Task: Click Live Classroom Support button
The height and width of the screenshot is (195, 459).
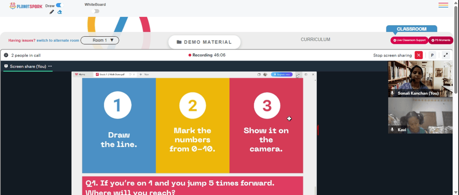Action: [409, 40]
